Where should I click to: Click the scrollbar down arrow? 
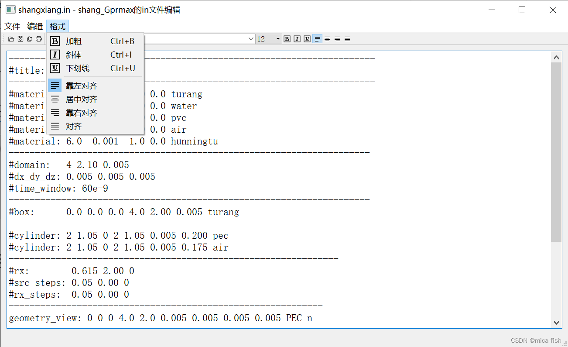(x=556, y=323)
